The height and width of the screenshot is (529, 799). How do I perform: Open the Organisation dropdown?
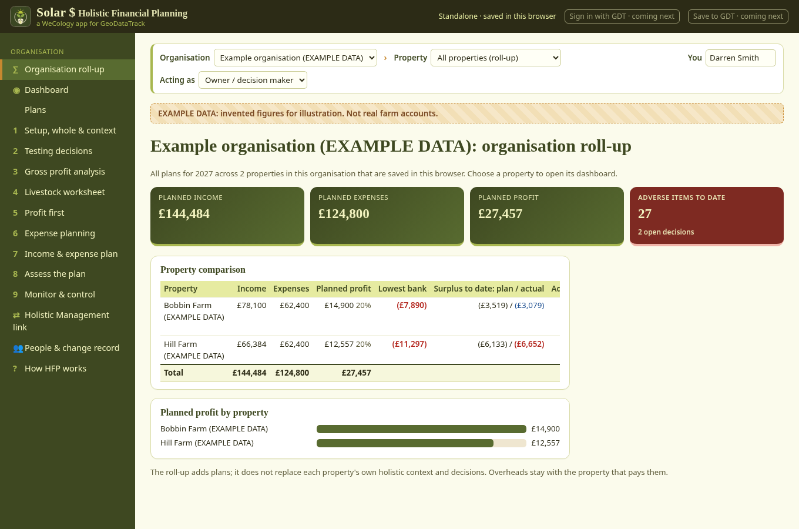[296, 58]
